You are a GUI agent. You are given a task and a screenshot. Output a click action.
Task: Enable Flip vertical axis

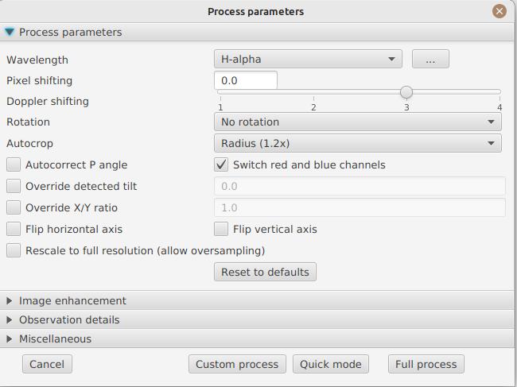221,230
